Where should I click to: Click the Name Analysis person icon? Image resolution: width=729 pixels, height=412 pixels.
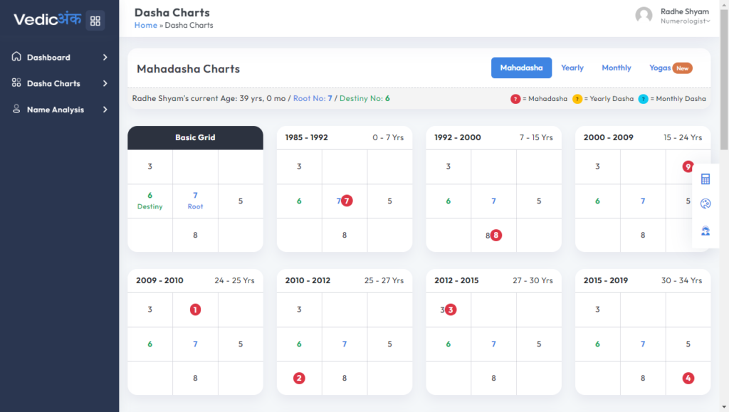16,110
